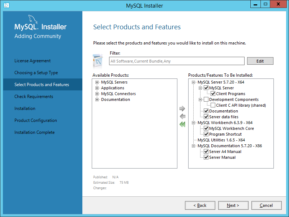Image resolution: width=289 pixels, height=217 pixels.
Task: Expand the Applications node
Action: [x=97, y=88]
